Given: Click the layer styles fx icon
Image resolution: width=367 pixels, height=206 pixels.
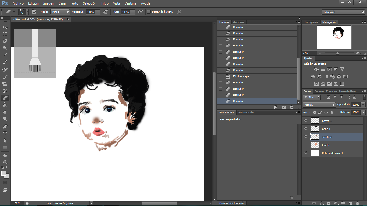Looking at the screenshot, I should [x=321, y=203].
